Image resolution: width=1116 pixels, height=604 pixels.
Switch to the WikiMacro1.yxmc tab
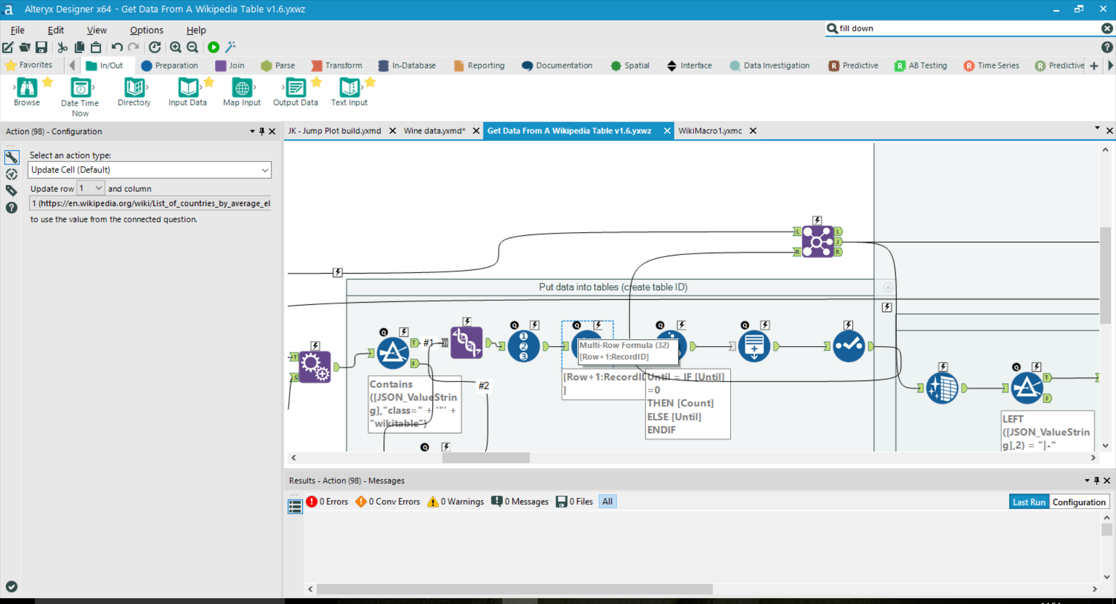(x=710, y=131)
